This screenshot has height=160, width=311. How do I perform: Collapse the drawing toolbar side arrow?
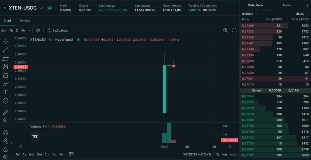[x=11, y=143]
